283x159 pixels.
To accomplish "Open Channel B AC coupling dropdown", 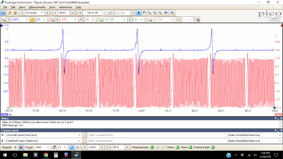I will pyautogui.click(x=93, y=19).
